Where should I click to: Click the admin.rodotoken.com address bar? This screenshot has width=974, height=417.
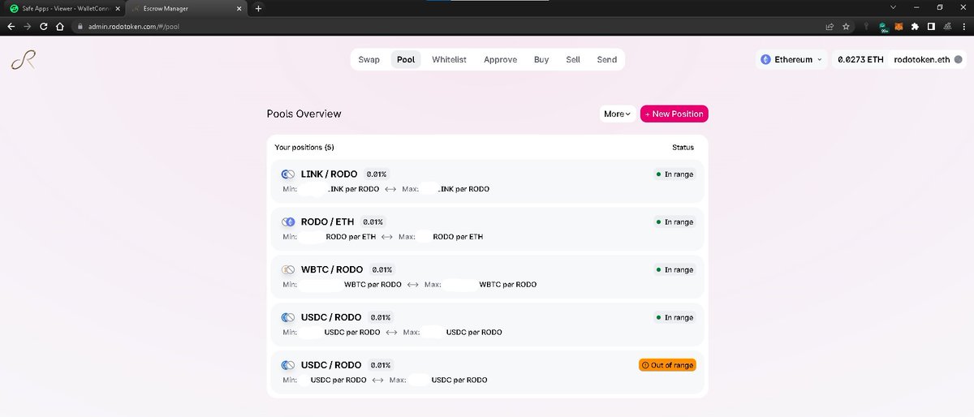tap(446, 26)
